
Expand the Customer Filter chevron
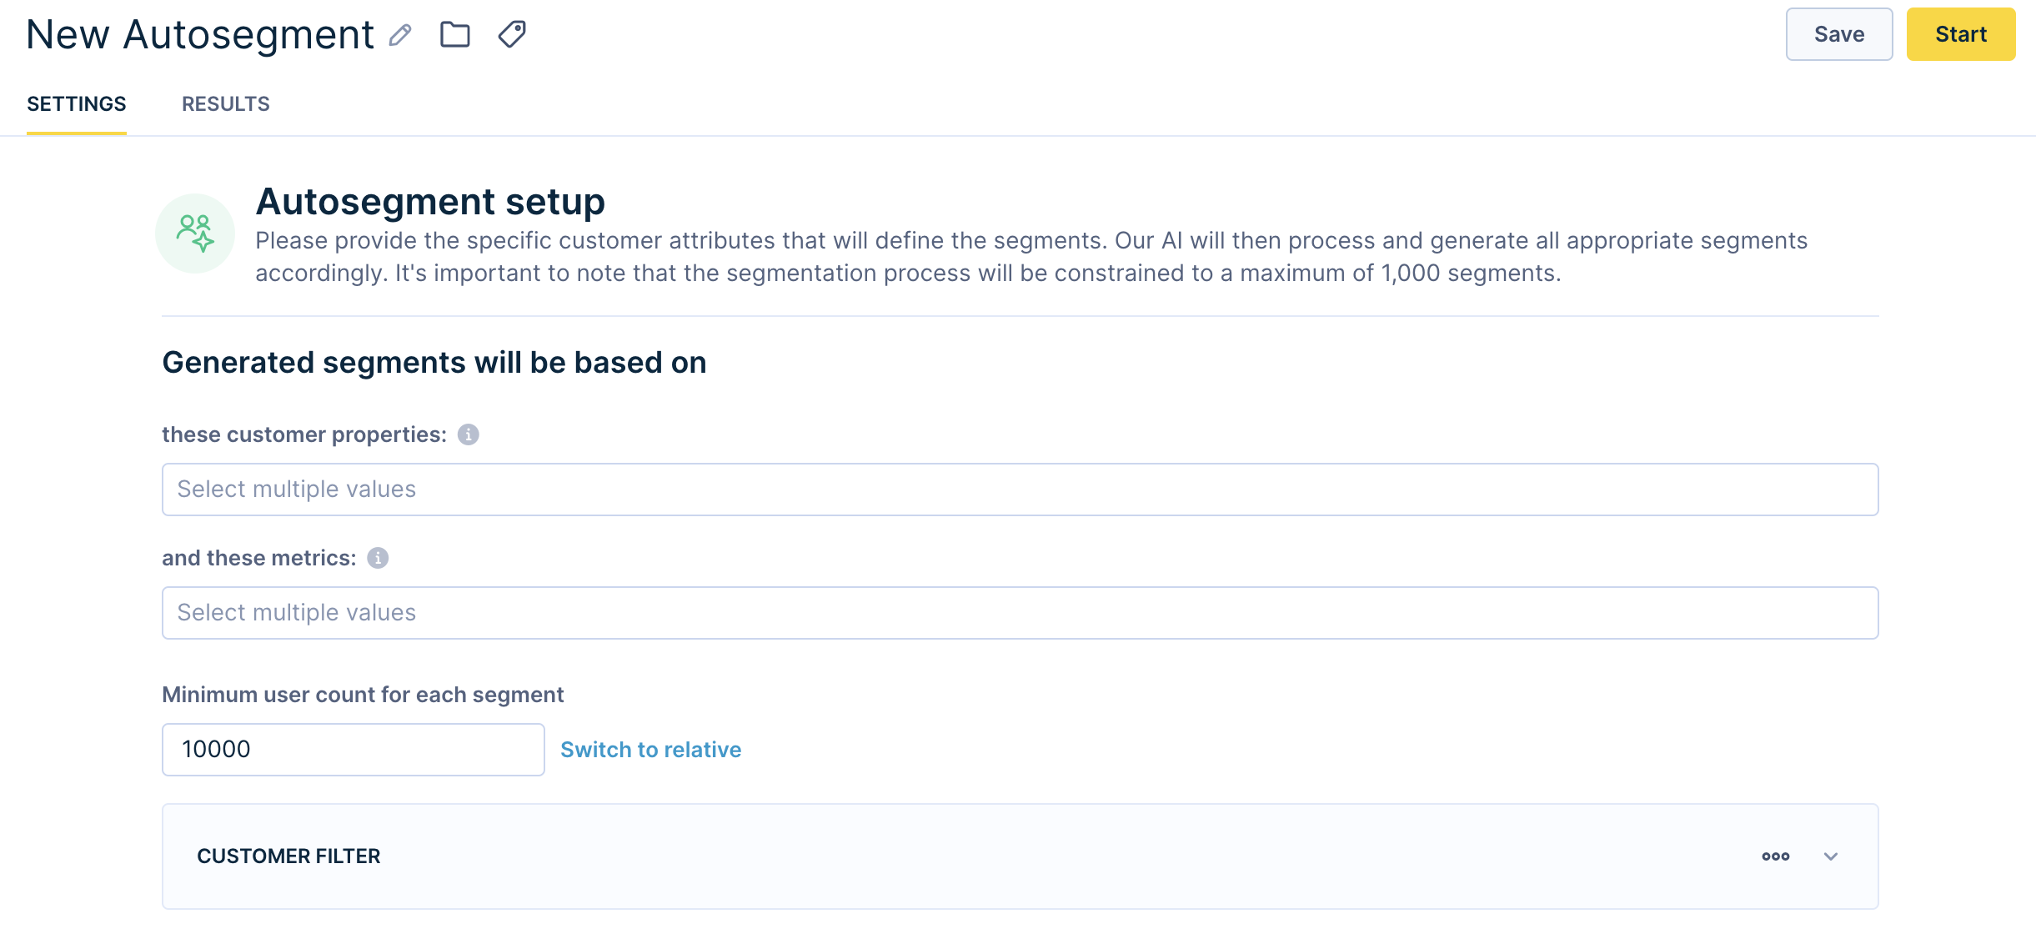(x=1831, y=856)
